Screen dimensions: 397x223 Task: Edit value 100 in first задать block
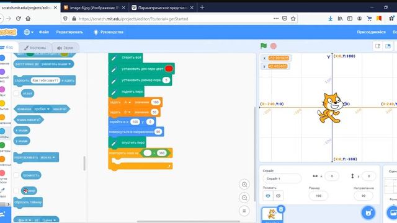pyautogui.click(x=156, y=102)
